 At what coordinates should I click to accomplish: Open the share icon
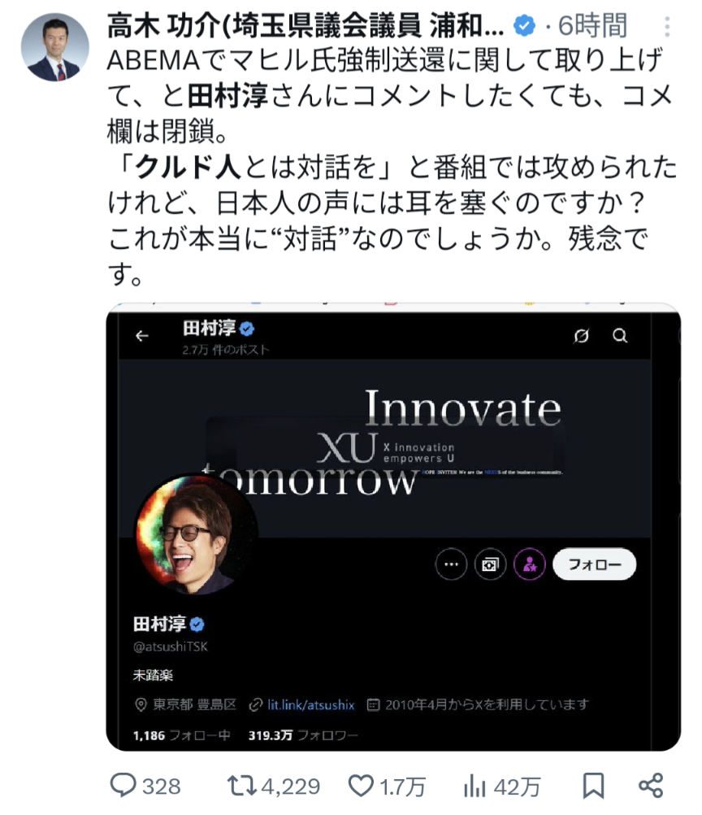click(x=651, y=786)
